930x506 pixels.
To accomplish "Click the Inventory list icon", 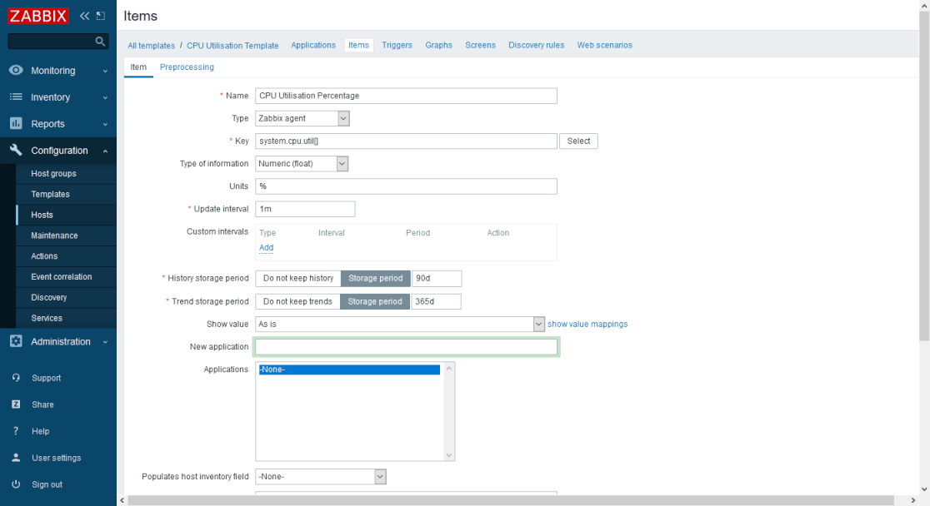I will tap(16, 97).
